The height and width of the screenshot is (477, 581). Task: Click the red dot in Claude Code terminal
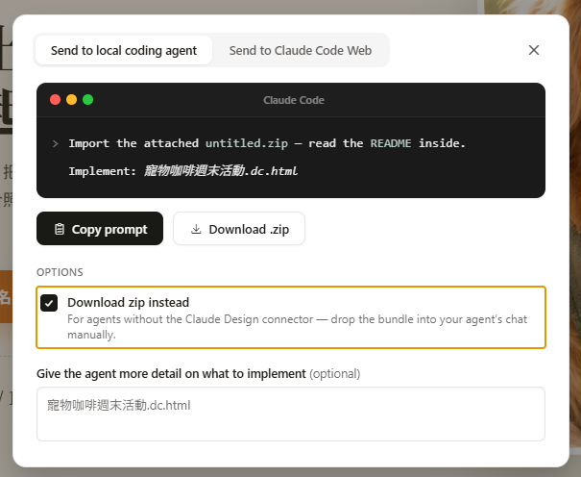pyautogui.click(x=55, y=100)
